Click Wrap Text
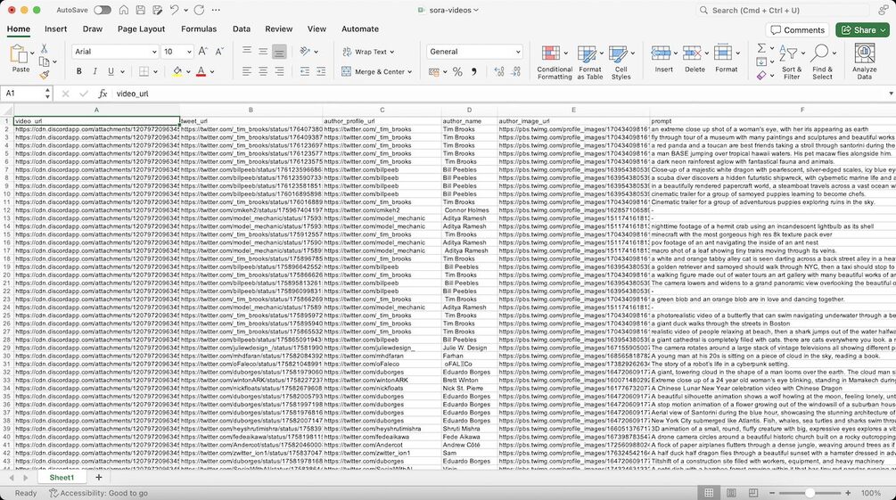Screen dimensions: 896x500 pos(368,52)
